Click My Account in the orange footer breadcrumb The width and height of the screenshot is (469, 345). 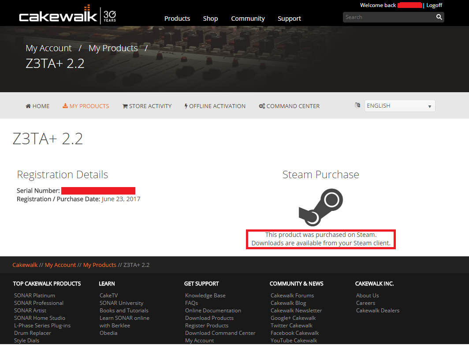point(60,265)
